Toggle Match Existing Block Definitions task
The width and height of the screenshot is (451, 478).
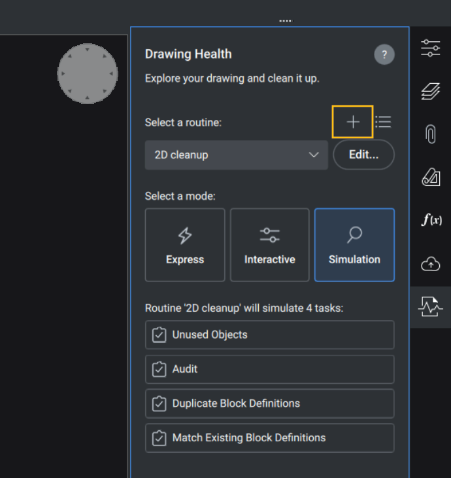(270, 438)
